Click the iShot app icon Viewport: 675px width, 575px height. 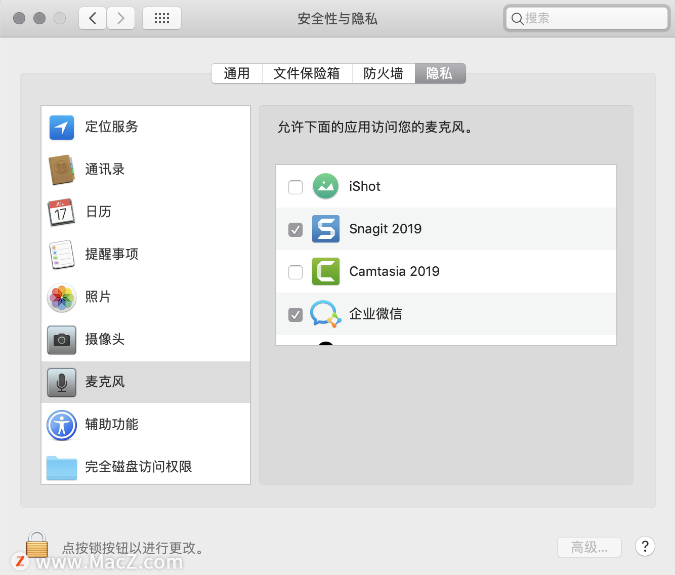[326, 186]
